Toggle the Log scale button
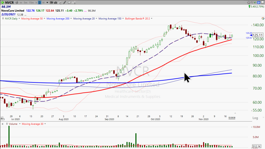Image resolution: width=265 pixels, height=149 pixels. [255, 118]
